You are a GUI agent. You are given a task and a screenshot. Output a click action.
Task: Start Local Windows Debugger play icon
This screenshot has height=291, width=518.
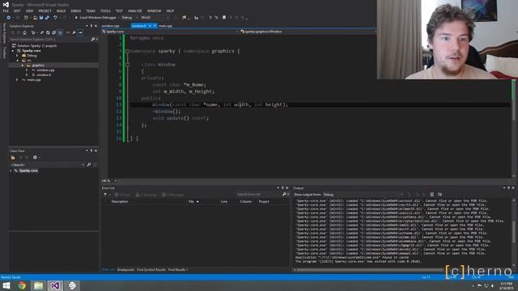[76, 18]
